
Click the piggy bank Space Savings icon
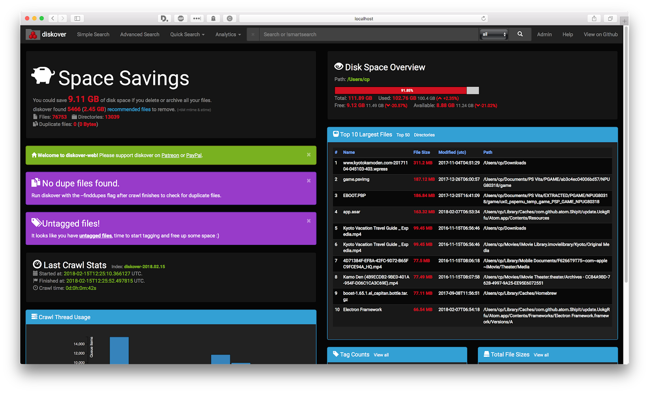(x=43, y=75)
